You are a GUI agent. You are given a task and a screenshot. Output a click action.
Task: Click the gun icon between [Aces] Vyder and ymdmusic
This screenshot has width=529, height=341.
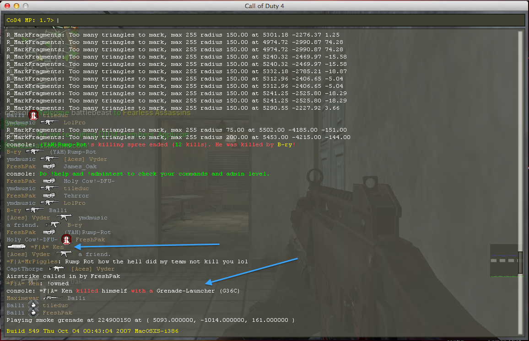[64, 217]
